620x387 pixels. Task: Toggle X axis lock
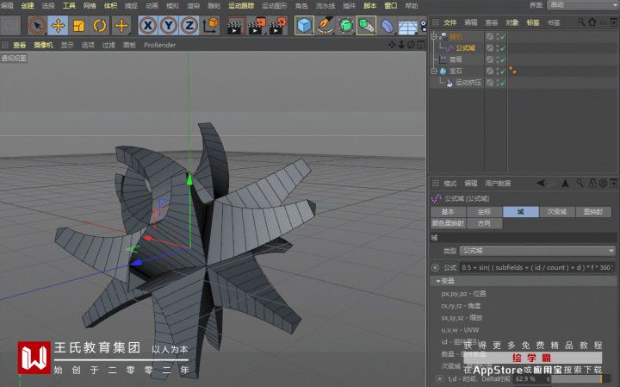148,26
